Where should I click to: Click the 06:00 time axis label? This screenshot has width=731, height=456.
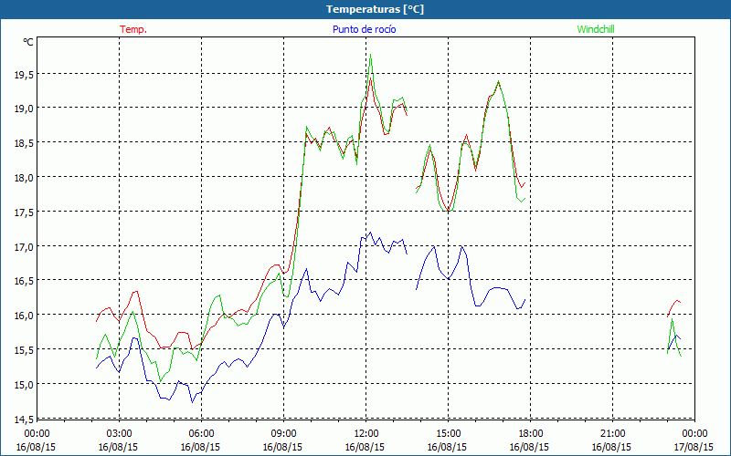click(x=201, y=434)
